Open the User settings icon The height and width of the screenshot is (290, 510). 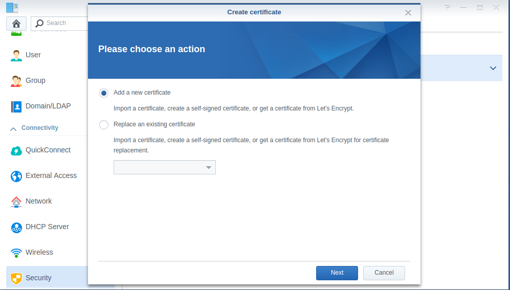tap(16, 55)
